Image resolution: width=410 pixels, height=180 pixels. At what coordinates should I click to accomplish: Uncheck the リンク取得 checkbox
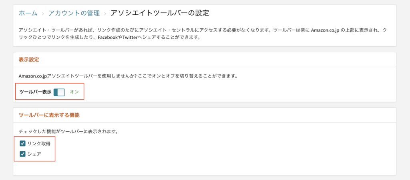(x=22, y=144)
